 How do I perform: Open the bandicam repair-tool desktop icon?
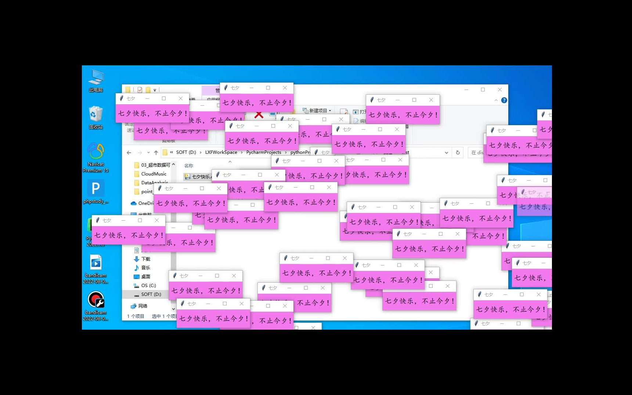pos(96,306)
